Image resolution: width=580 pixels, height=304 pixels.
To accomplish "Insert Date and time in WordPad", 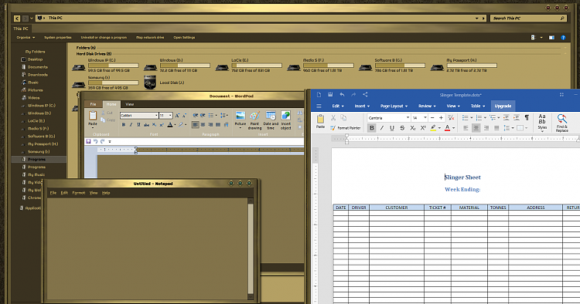I will pos(271,120).
